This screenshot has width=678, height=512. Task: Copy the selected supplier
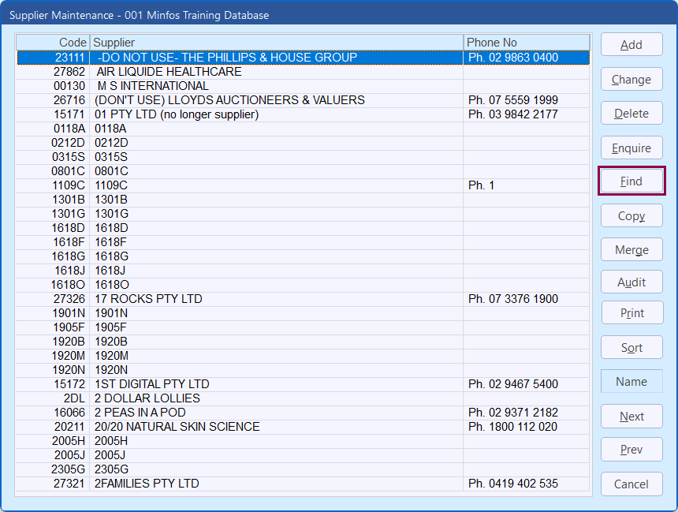click(x=631, y=215)
